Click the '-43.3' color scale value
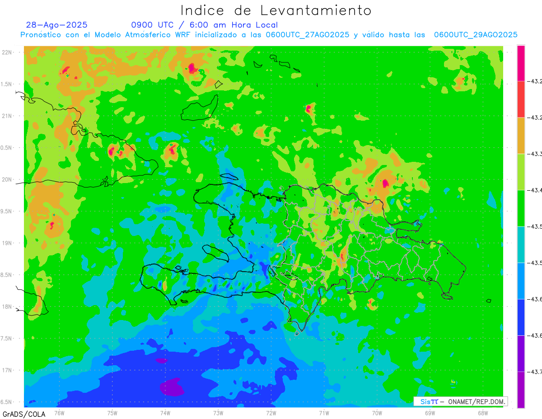This screenshot has width=542, height=419. coord(535,154)
